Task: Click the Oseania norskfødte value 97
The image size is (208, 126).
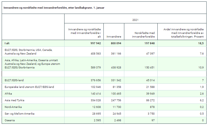Action: (152, 120)
